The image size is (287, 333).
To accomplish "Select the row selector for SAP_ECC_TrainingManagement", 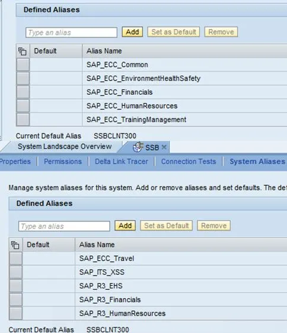I will tap(23, 120).
